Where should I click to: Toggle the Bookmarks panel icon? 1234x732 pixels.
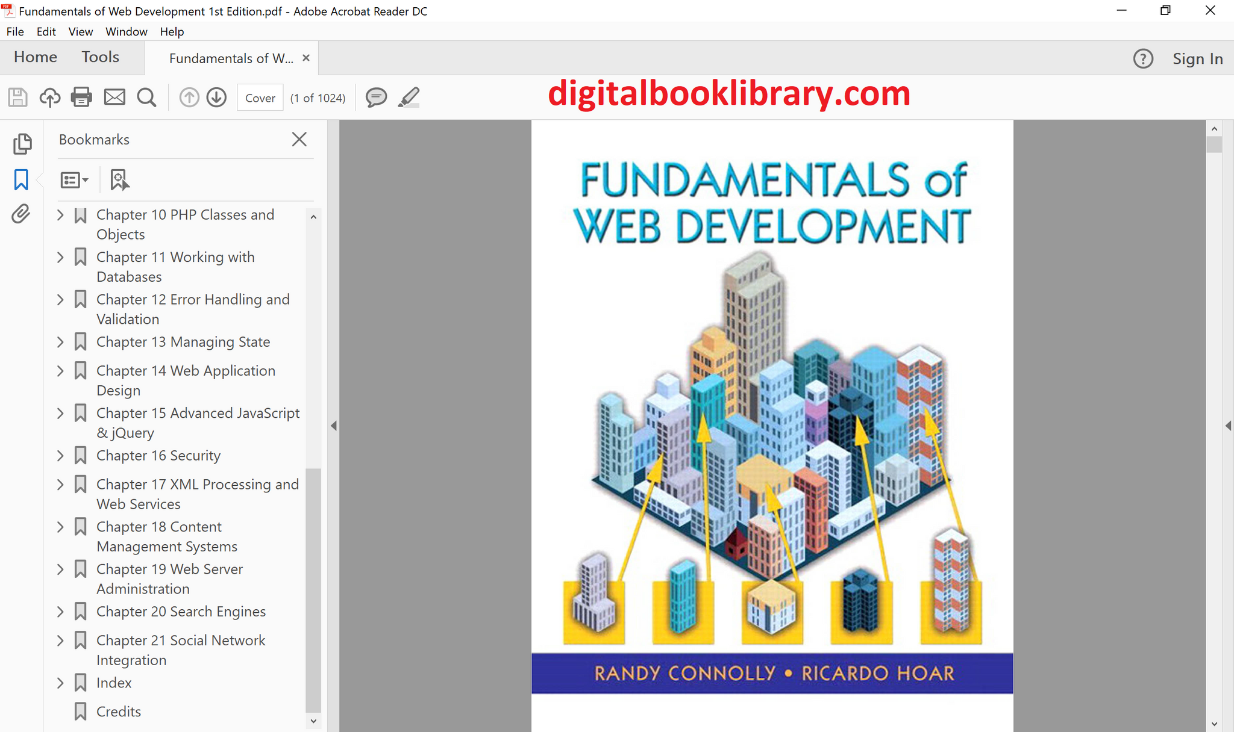[x=22, y=179]
